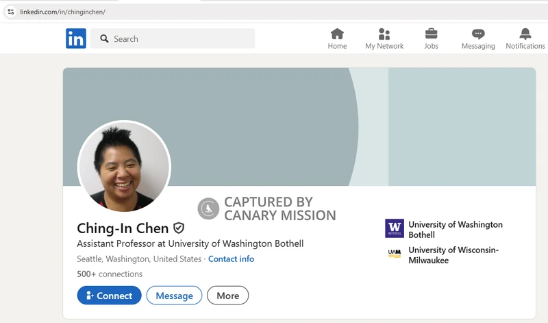Select the name Ching-In Chen

[123, 228]
